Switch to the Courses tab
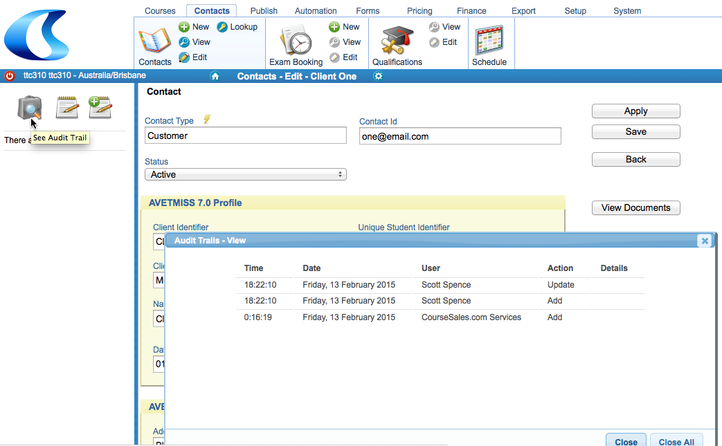722x446 pixels. [160, 10]
